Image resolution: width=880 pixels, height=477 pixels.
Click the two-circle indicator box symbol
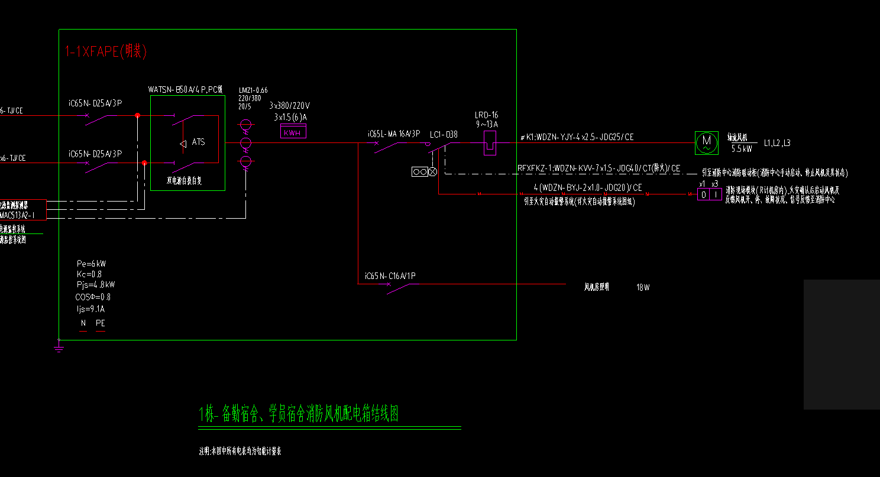tap(419, 172)
